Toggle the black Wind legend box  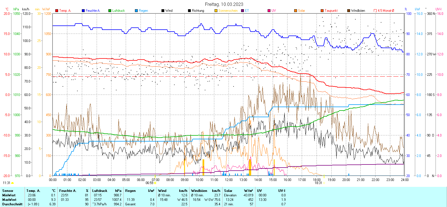tap(163, 11)
